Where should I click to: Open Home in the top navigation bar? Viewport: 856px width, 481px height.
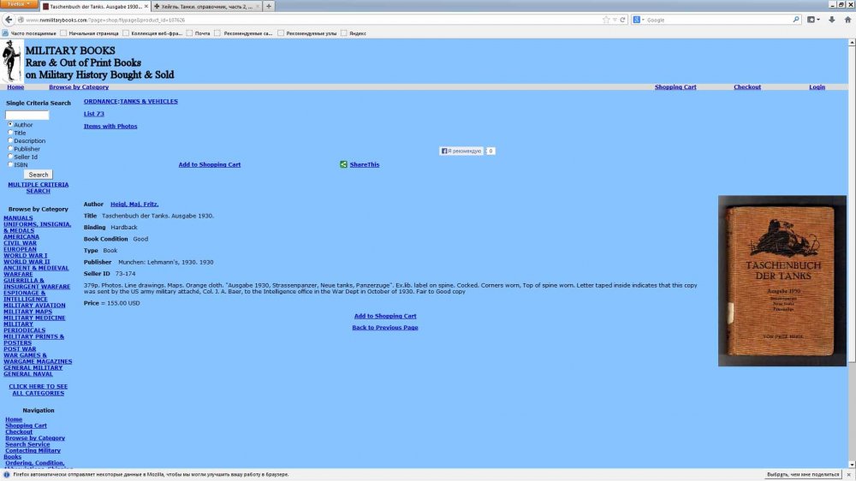click(15, 86)
